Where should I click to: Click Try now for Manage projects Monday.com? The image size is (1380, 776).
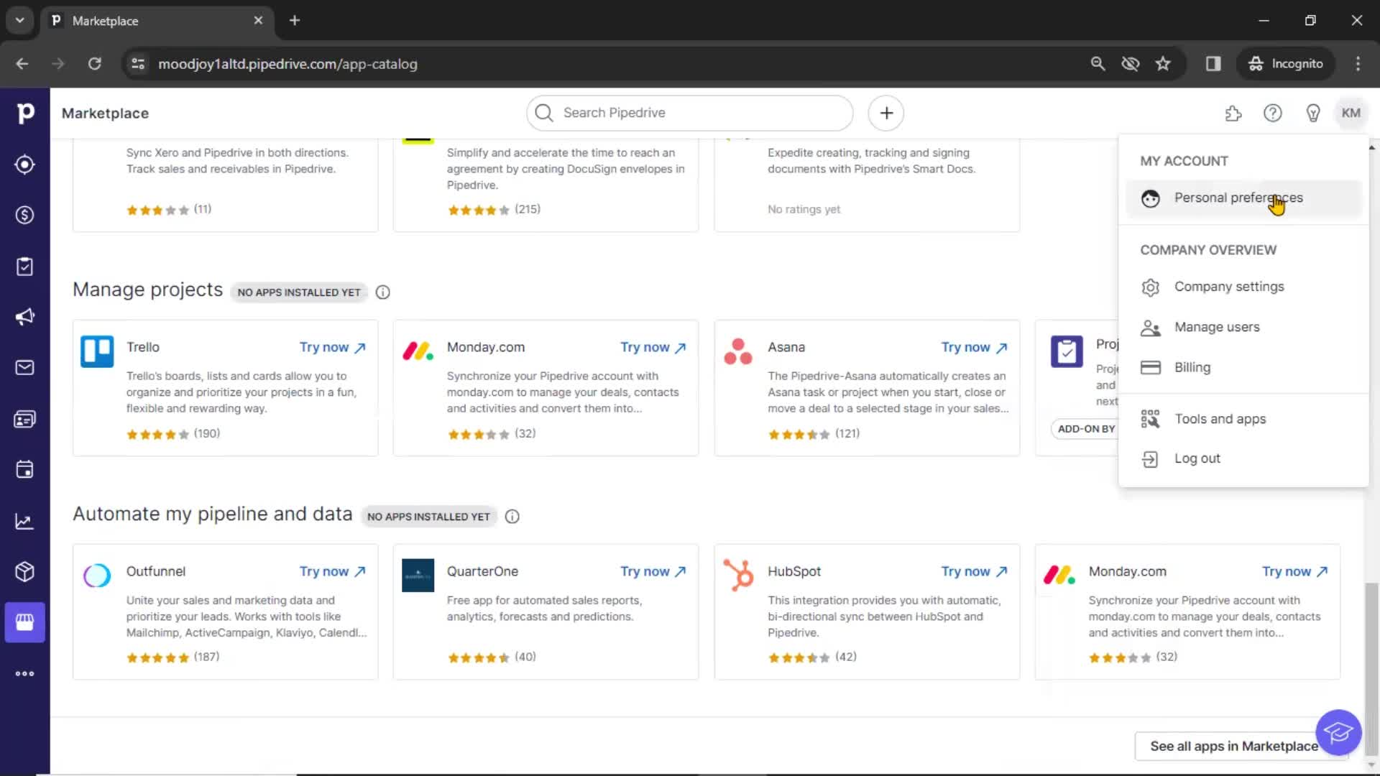pyautogui.click(x=653, y=347)
